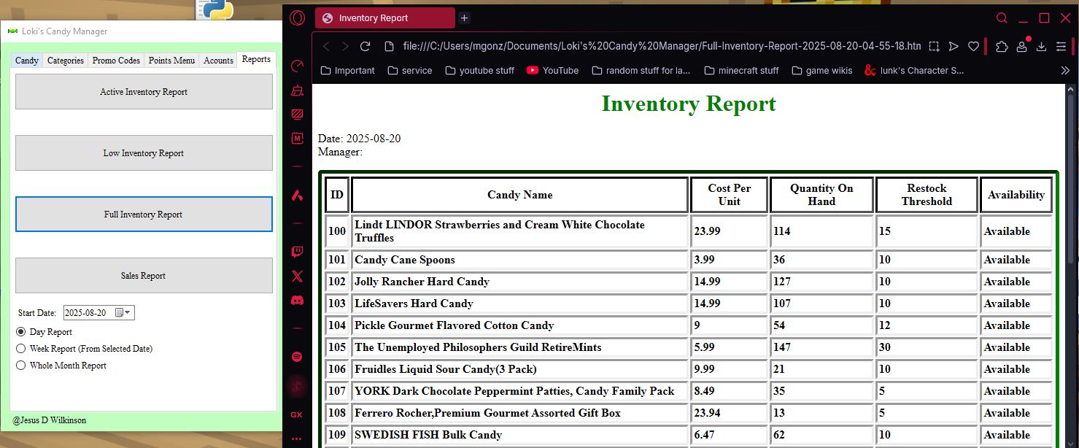Click the Jolly Rancher Hard Candy cell

519,282
